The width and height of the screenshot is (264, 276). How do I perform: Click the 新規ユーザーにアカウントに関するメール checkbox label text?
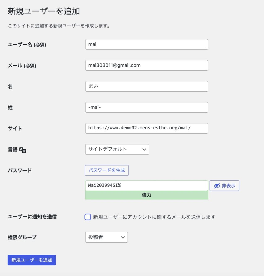coord(154,217)
